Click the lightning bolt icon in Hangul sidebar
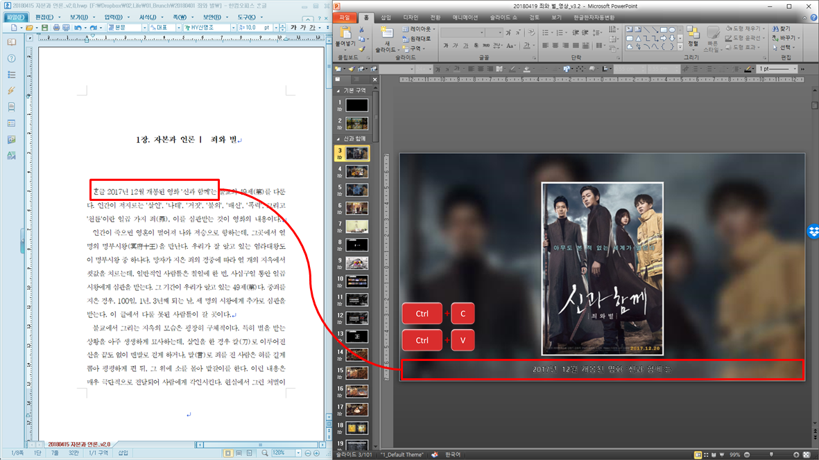This screenshot has height=460, width=819. tap(12, 91)
